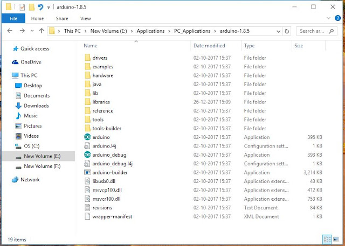
Task: Expand the chevron after PC_Applications breadcrumb
Action: point(215,31)
